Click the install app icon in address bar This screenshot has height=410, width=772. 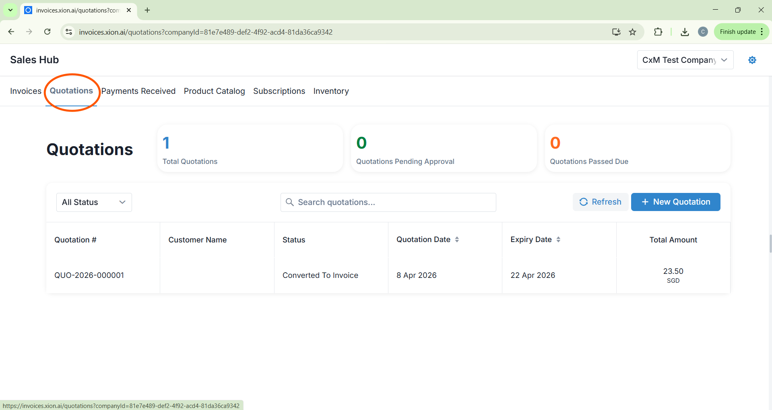[x=616, y=32]
